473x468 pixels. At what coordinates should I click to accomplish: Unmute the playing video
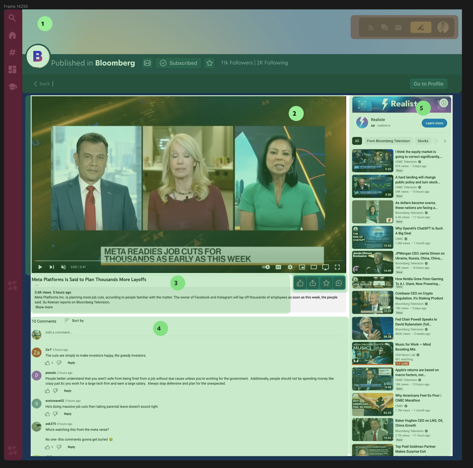(63, 267)
